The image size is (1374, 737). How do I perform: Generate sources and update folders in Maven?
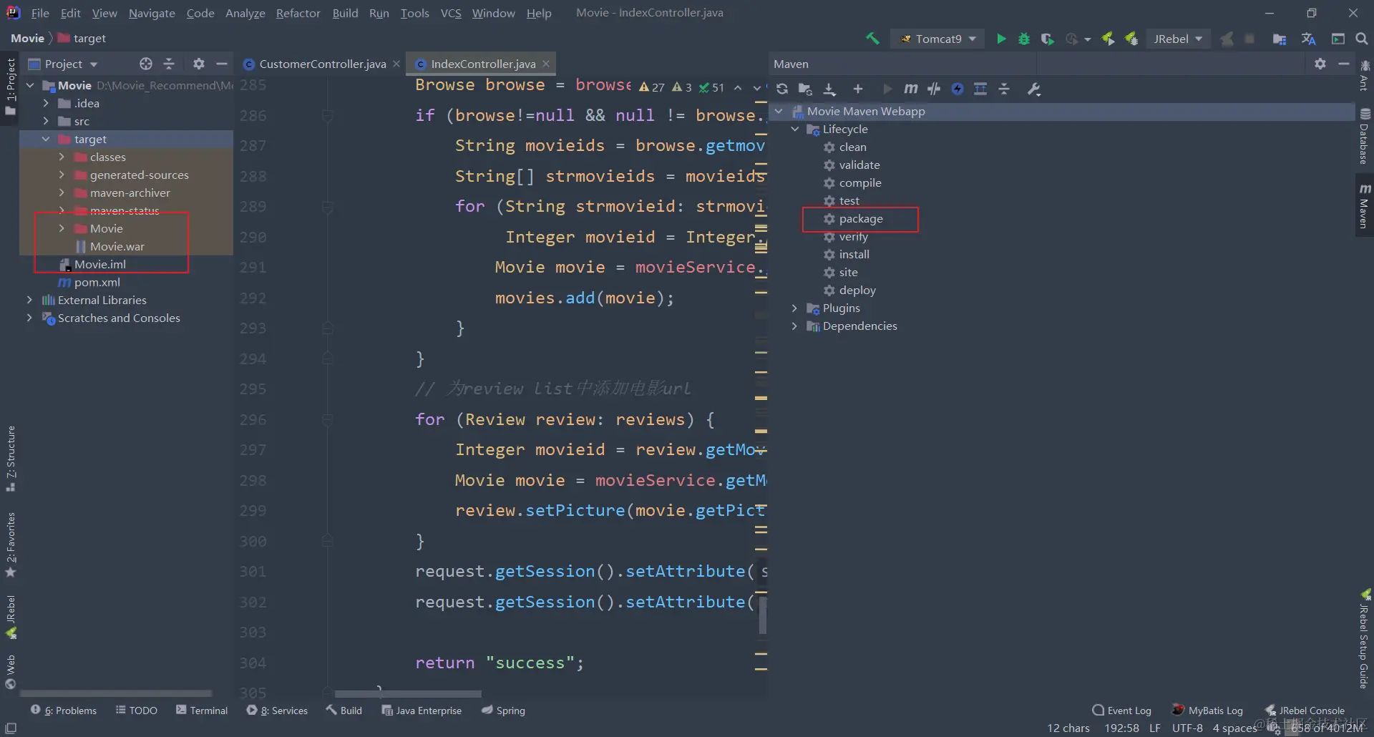tap(805, 89)
